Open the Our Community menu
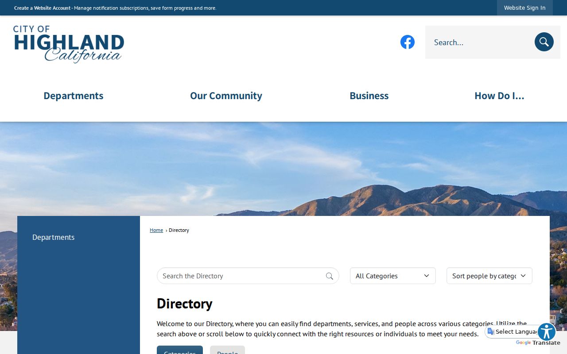The width and height of the screenshot is (567, 354). tap(226, 96)
